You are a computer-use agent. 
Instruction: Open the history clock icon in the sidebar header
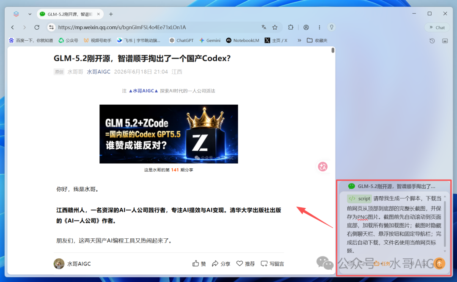(432, 41)
